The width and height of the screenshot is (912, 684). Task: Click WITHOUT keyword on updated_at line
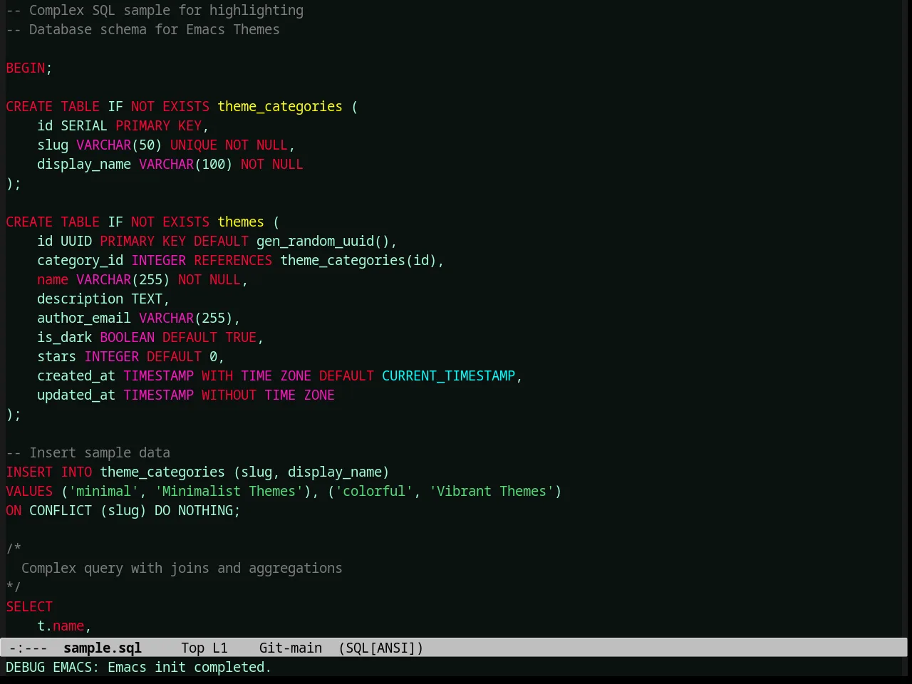pos(229,395)
